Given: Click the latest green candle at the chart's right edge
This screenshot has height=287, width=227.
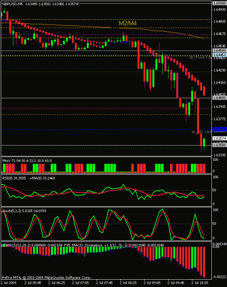Looking at the screenshot, I should coord(204,142).
